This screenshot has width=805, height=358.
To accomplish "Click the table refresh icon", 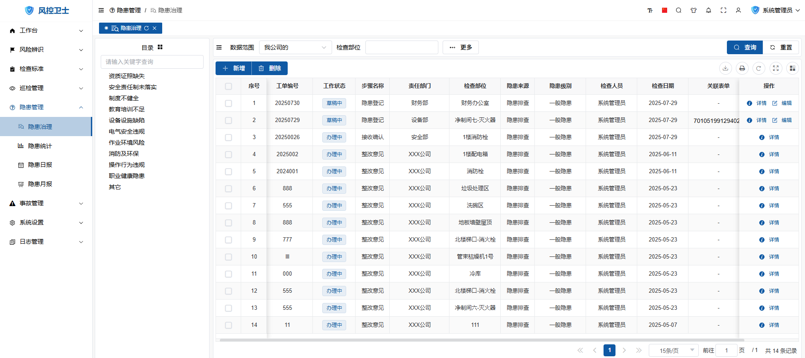I will tap(758, 68).
